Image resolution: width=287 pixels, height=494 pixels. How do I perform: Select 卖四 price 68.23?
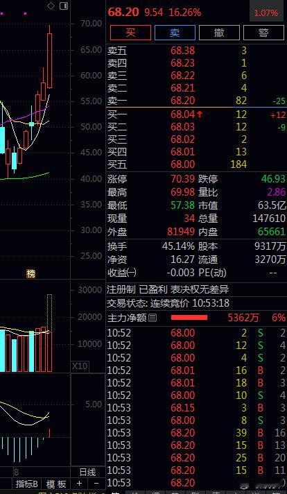click(182, 63)
